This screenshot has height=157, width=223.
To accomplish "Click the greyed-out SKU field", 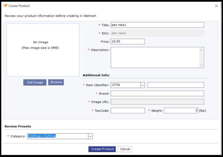I will click(x=157, y=33).
